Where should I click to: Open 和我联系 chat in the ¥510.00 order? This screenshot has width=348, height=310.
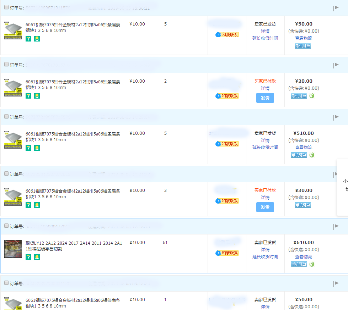coord(227,144)
